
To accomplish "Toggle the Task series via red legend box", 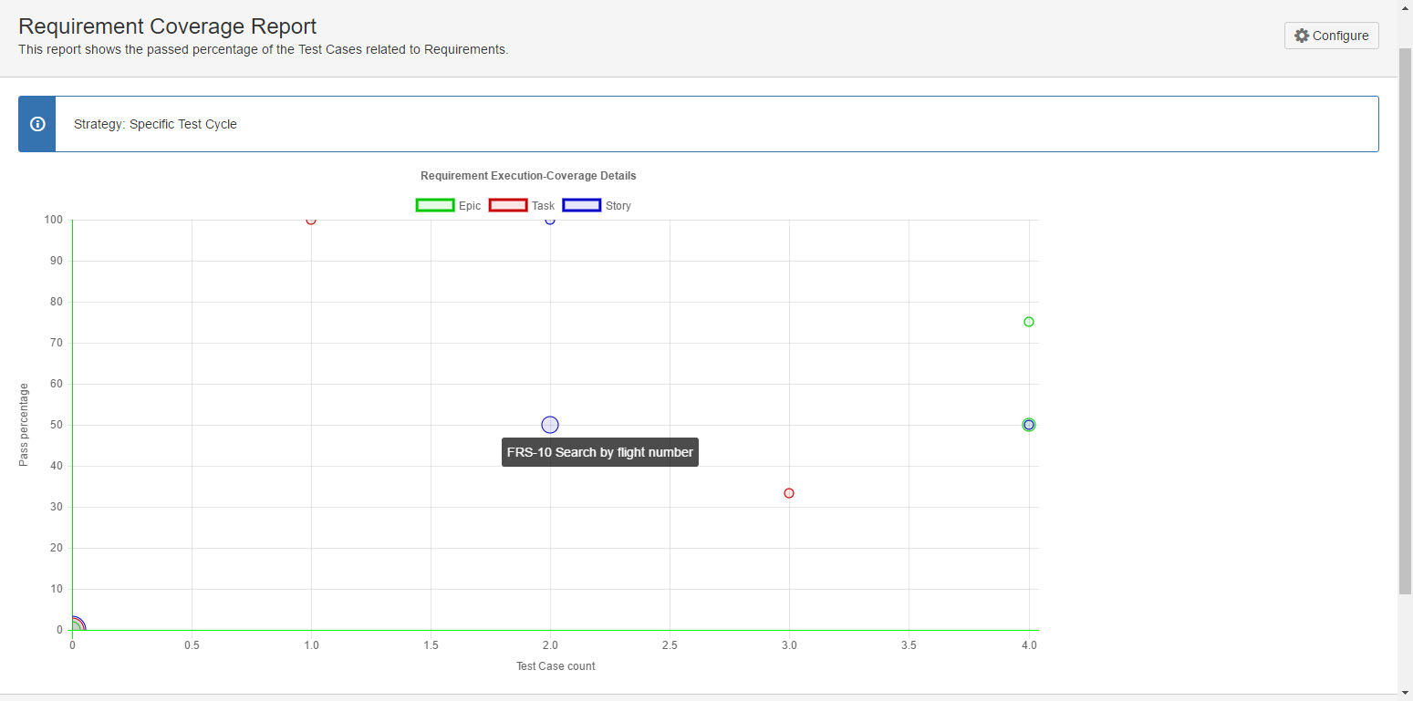I will coord(508,205).
